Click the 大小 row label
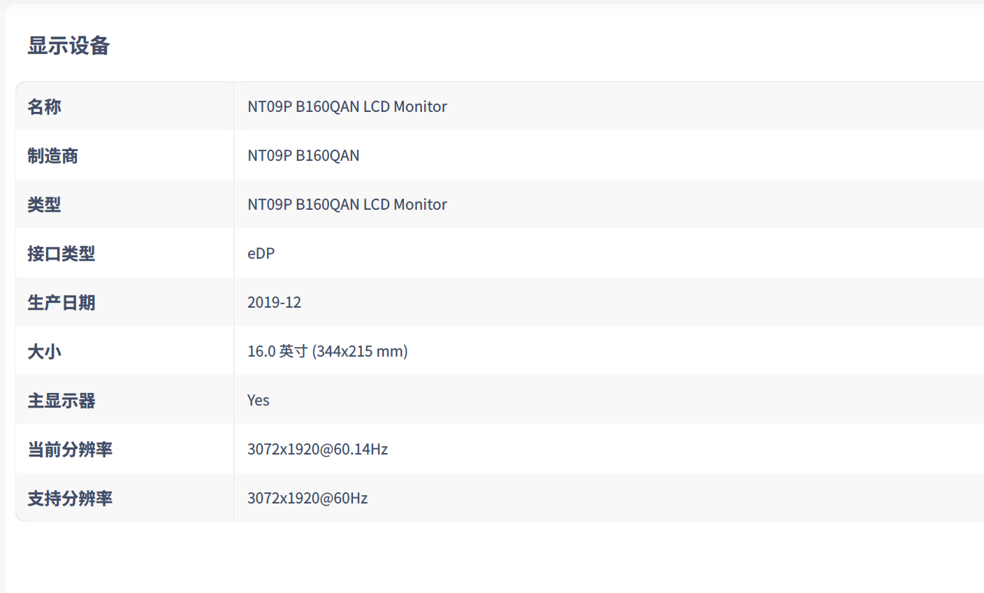This screenshot has height=593, width=984. coord(44,352)
